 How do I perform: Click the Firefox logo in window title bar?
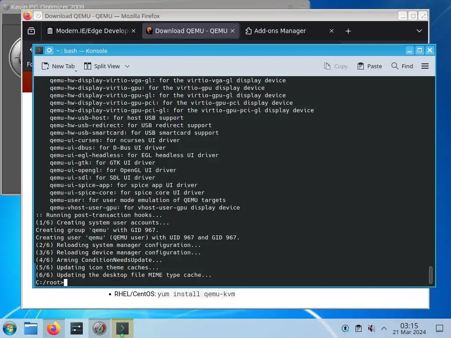point(28,15)
